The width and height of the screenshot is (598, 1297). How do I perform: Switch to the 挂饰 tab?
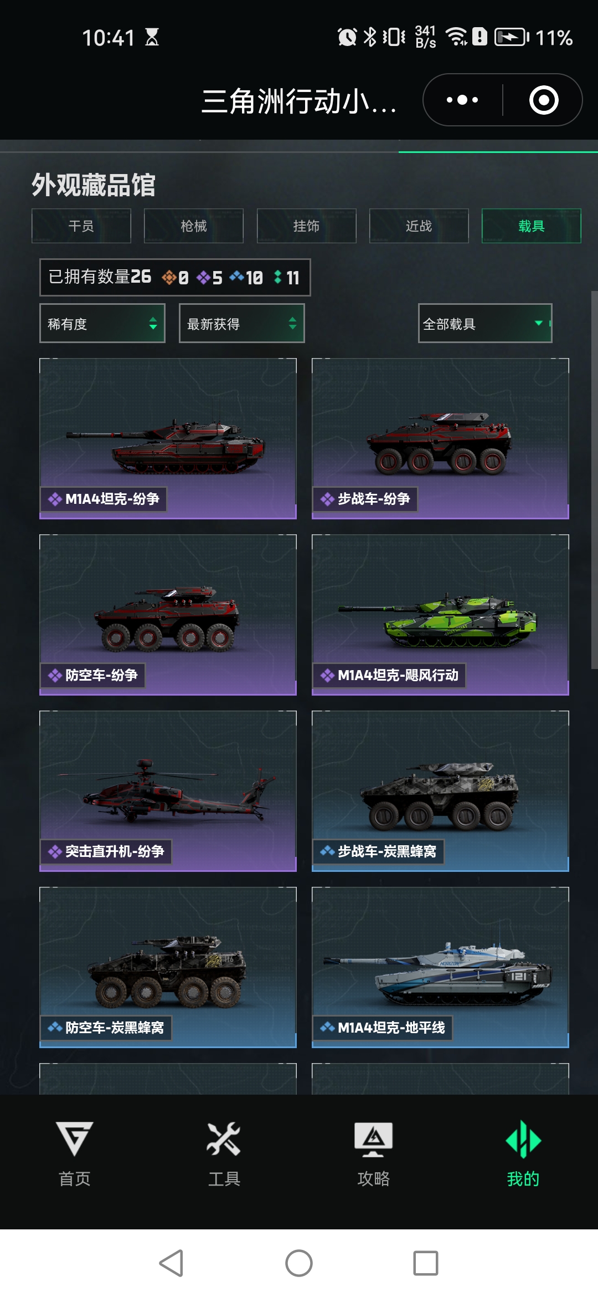pyautogui.click(x=306, y=226)
